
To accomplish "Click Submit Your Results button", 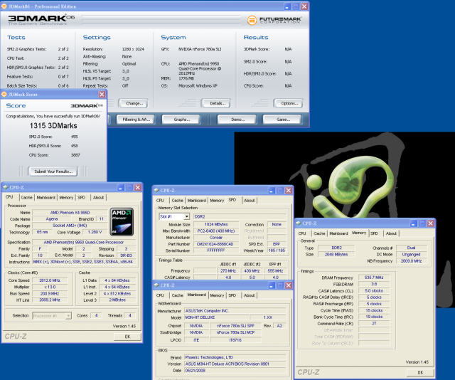I will click(x=53, y=171).
